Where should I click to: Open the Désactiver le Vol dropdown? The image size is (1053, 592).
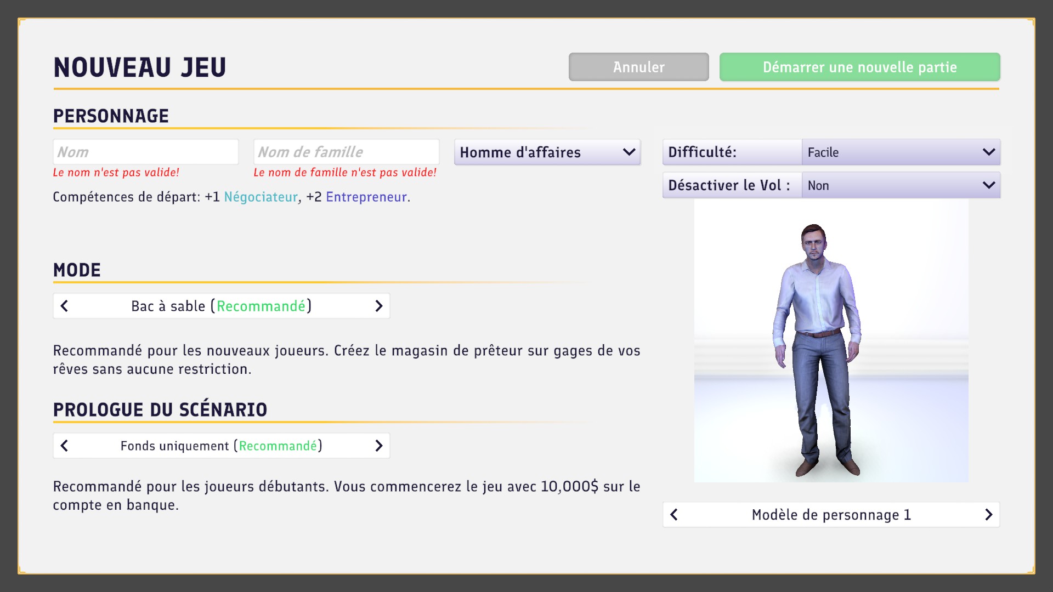(901, 185)
